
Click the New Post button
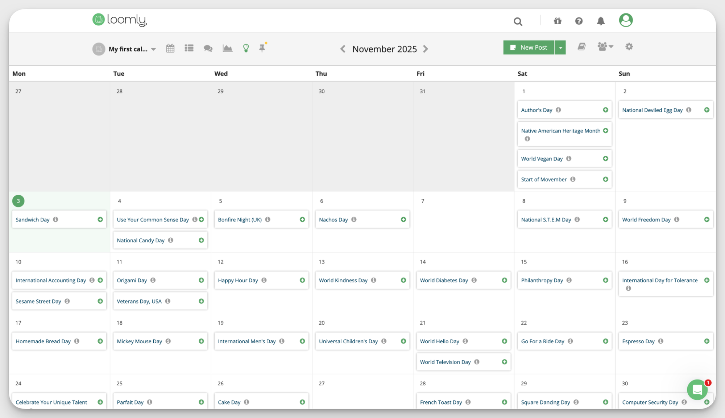tap(529, 48)
